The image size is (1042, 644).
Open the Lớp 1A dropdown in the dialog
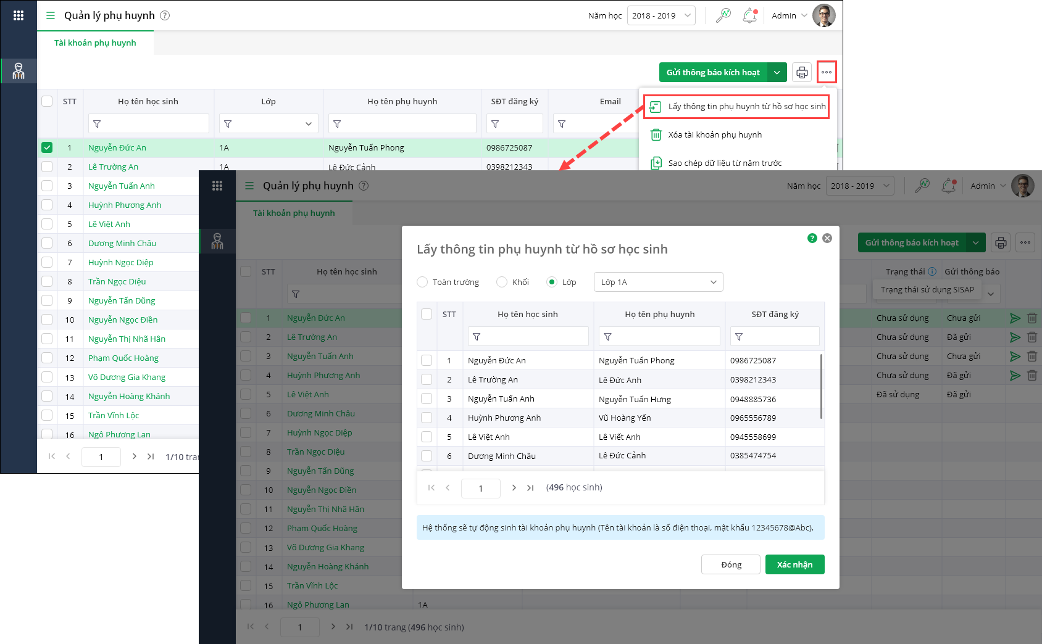[659, 282]
